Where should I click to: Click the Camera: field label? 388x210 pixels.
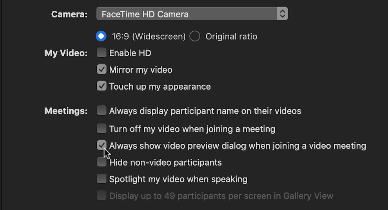coord(69,14)
